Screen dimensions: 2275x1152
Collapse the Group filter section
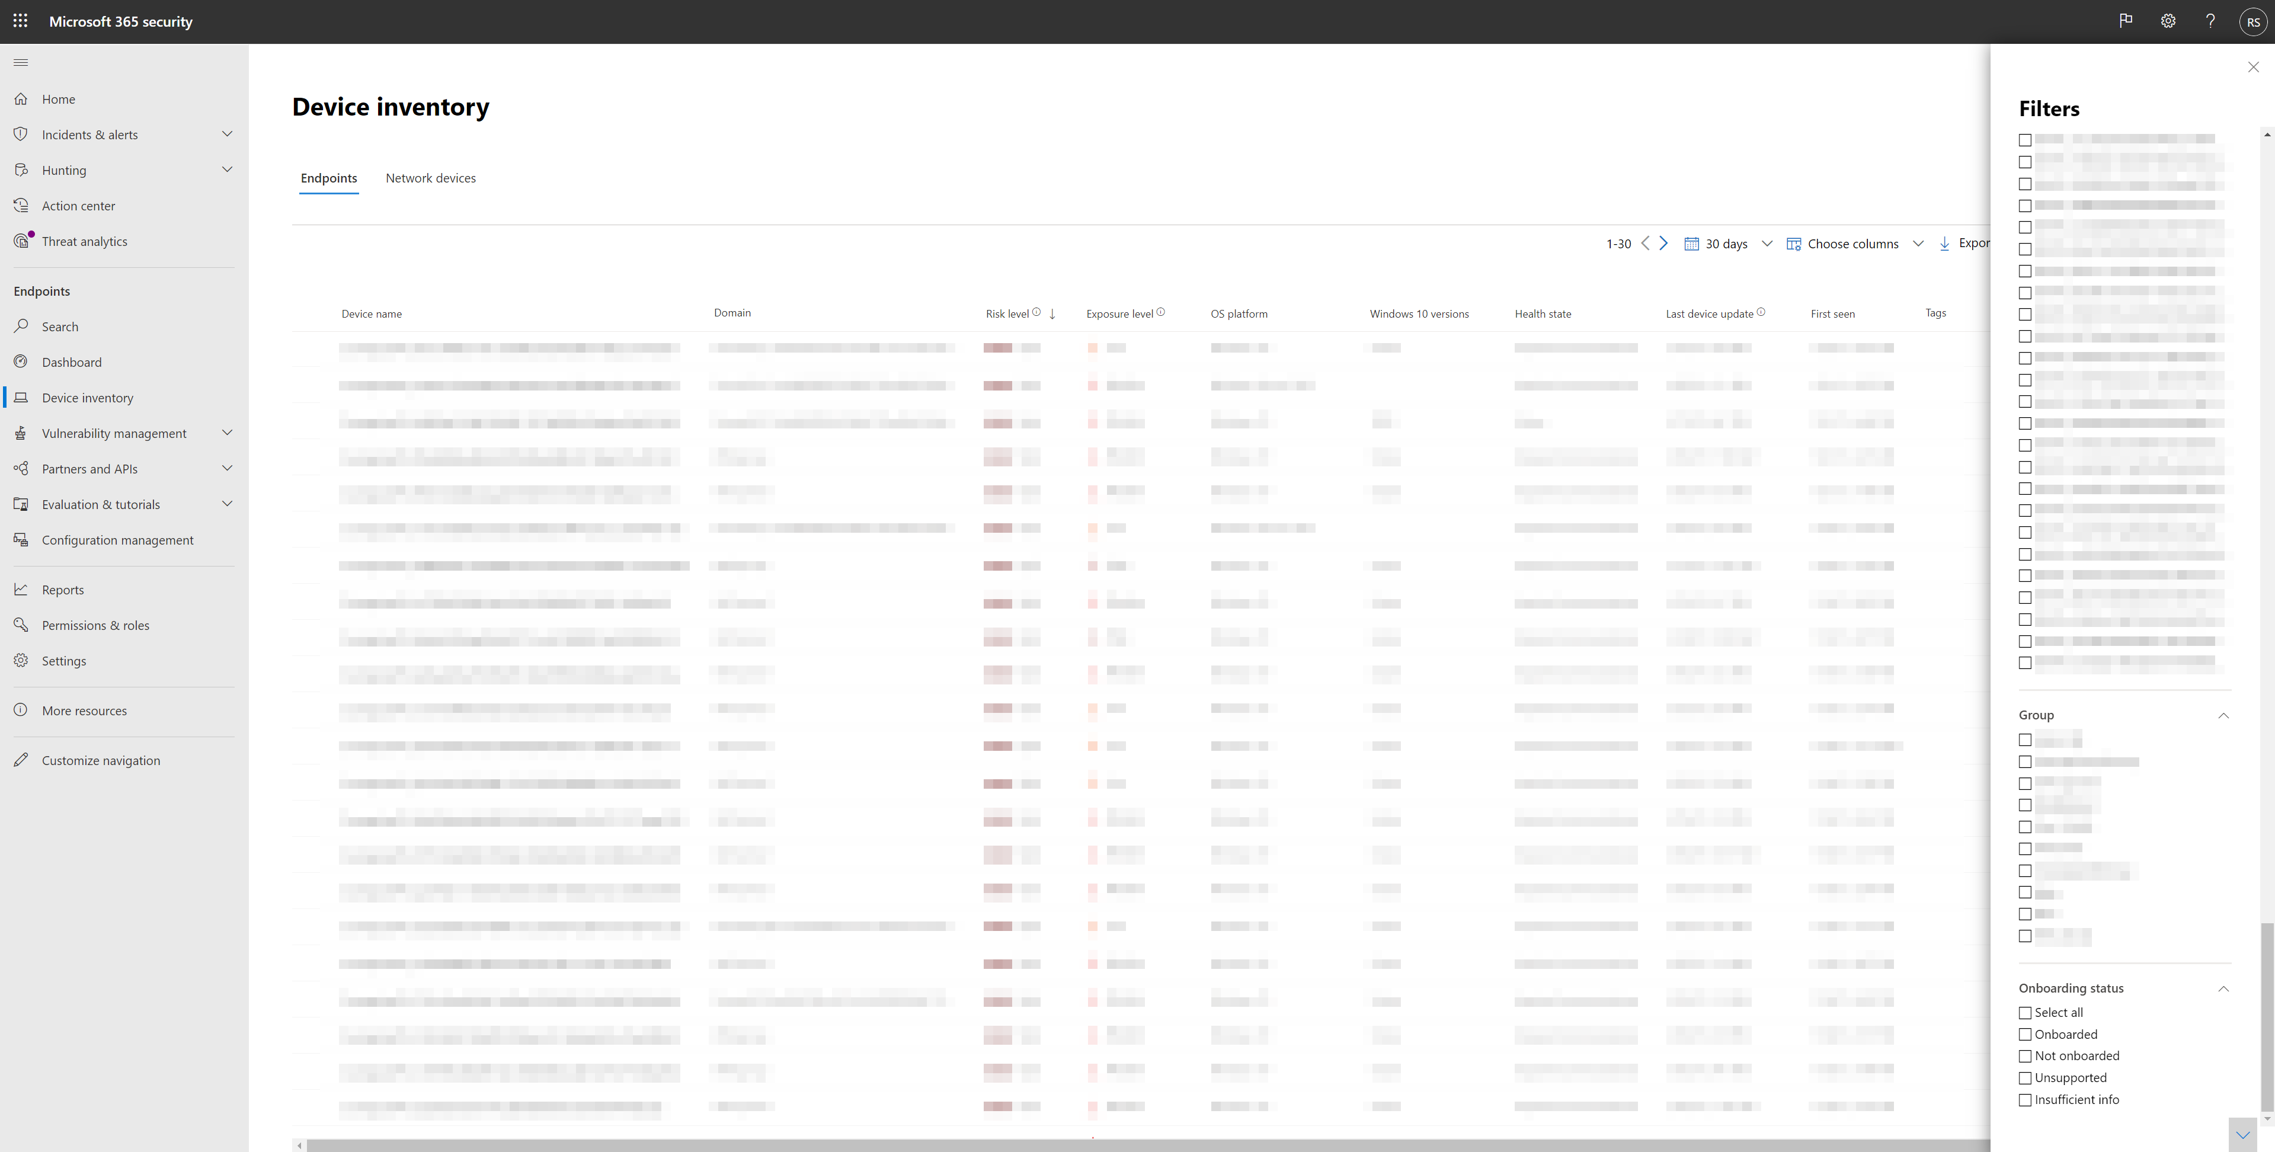[x=2223, y=716]
